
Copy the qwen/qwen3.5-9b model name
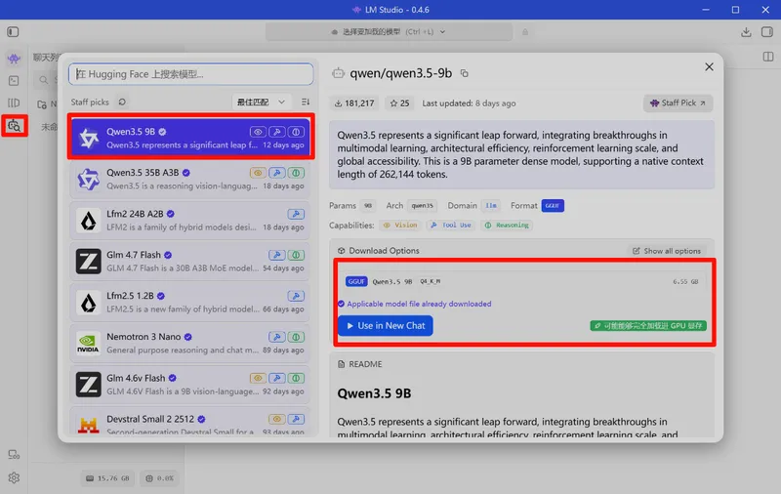pos(465,73)
